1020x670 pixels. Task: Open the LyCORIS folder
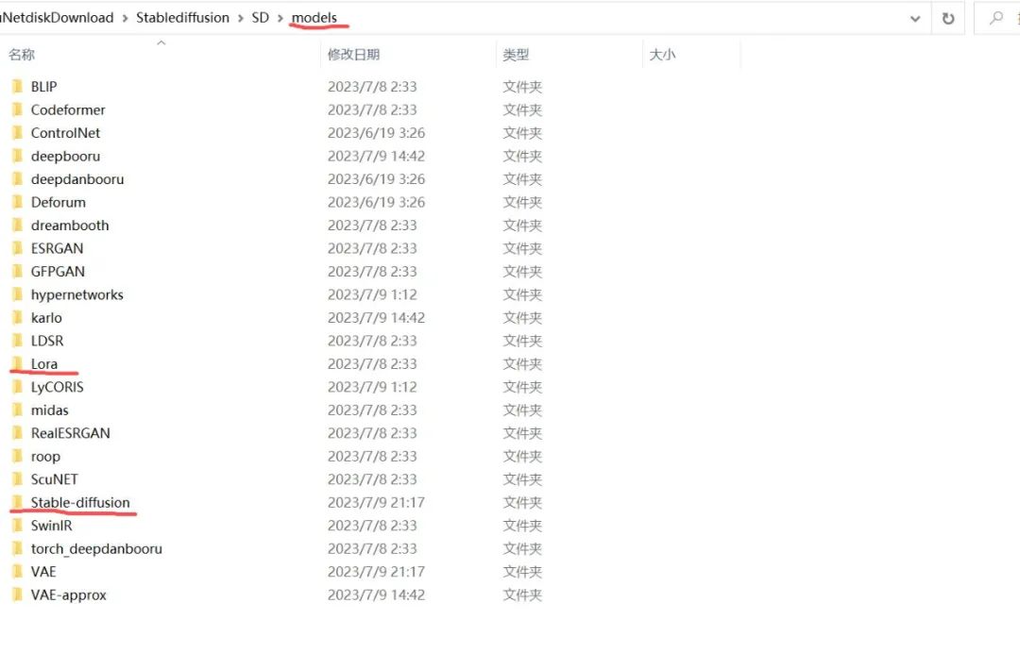click(x=57, y=386)
